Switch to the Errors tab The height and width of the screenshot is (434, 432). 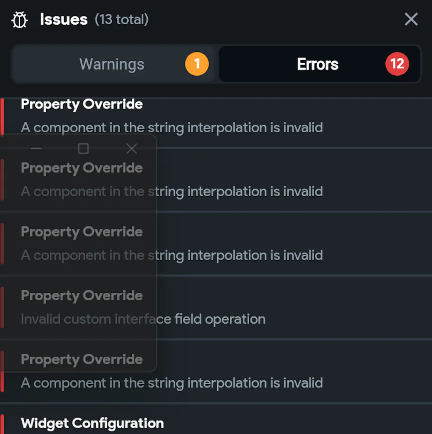coord(318,64)
